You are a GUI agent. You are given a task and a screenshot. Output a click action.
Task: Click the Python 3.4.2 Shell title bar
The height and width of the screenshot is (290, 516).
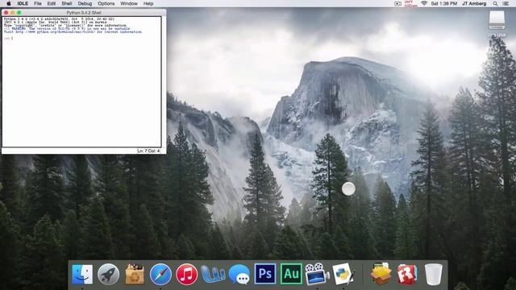[x=84, y=13]
